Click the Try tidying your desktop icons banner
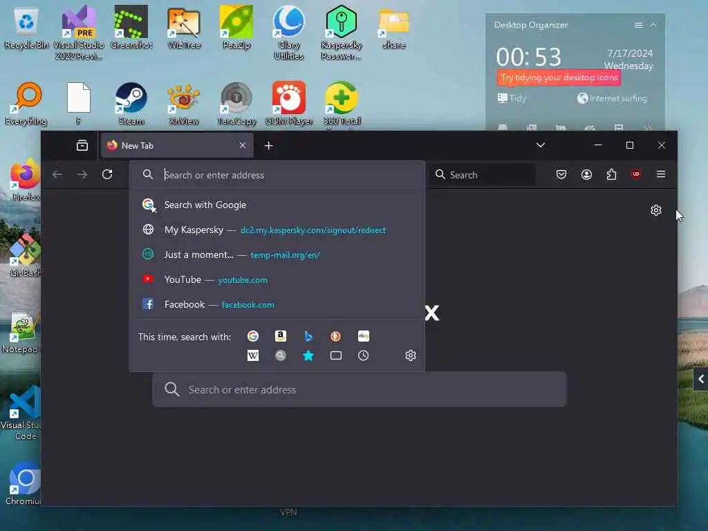This screenshot has width=708, height=531. (559, 77)
